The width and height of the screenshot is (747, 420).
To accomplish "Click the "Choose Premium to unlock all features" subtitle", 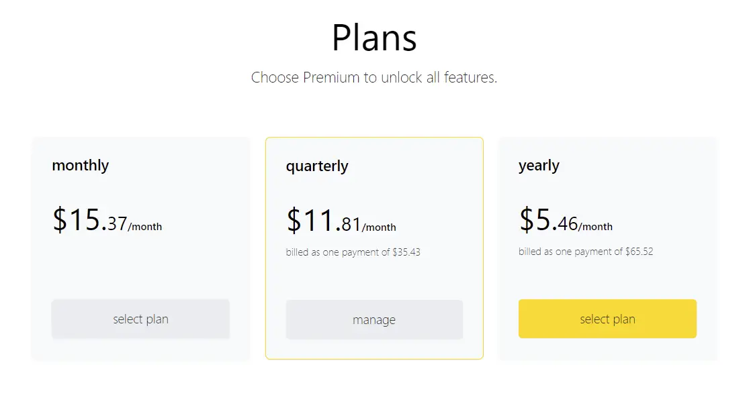I will point(374,78).
